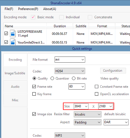The height and width of the screenshot is (138, 130).
Task: Open the DAR dropdown
Action: [116, 122]
